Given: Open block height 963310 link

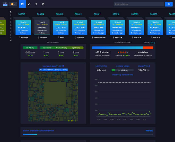Looking at the screenshot, I should tap(116, 14).
